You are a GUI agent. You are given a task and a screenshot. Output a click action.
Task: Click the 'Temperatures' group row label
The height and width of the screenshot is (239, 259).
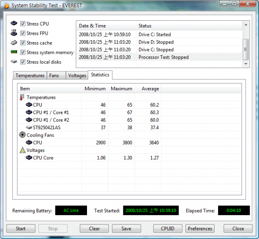[41, 97]
